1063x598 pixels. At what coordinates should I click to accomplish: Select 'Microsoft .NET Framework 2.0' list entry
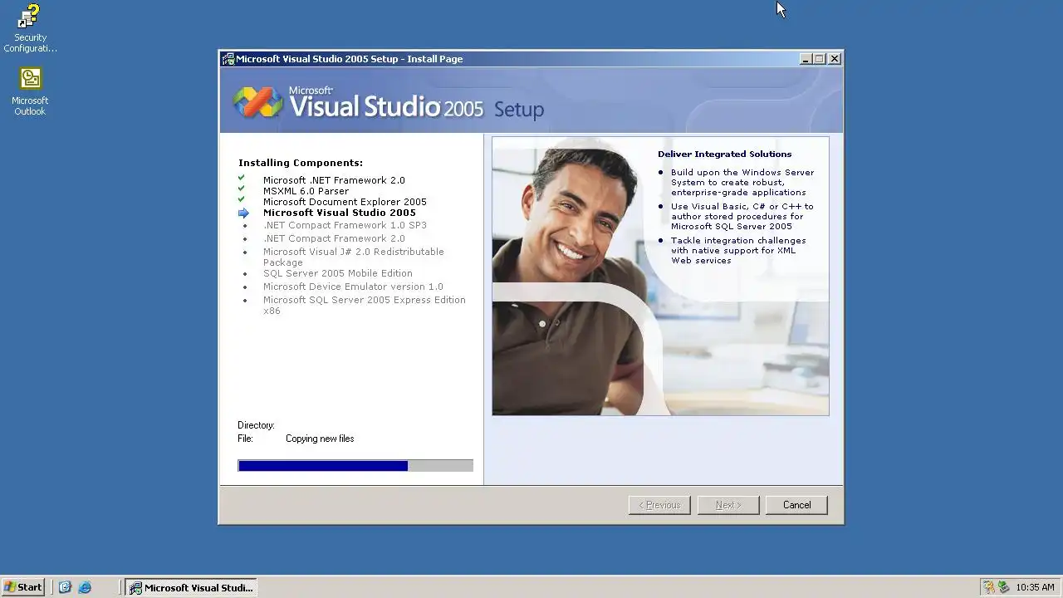(334, 180)
